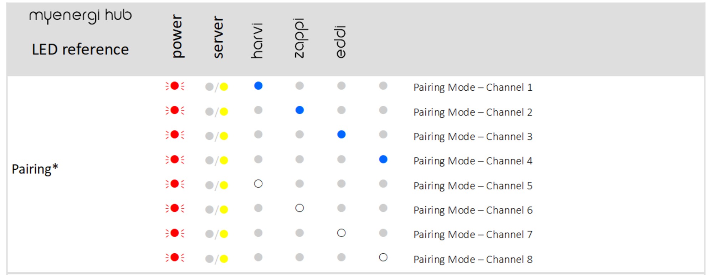Click the white harvi LED in Channel 5 row
This screenshot has width=713, height=275.
coord(258,184)
